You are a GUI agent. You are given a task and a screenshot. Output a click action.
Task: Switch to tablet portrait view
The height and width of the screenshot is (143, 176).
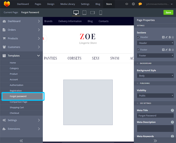(x=84, y=13)
